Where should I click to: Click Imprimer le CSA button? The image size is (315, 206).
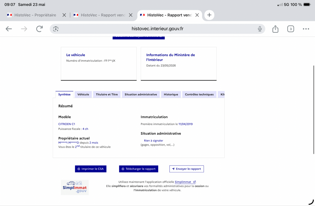tap(91, 169)
